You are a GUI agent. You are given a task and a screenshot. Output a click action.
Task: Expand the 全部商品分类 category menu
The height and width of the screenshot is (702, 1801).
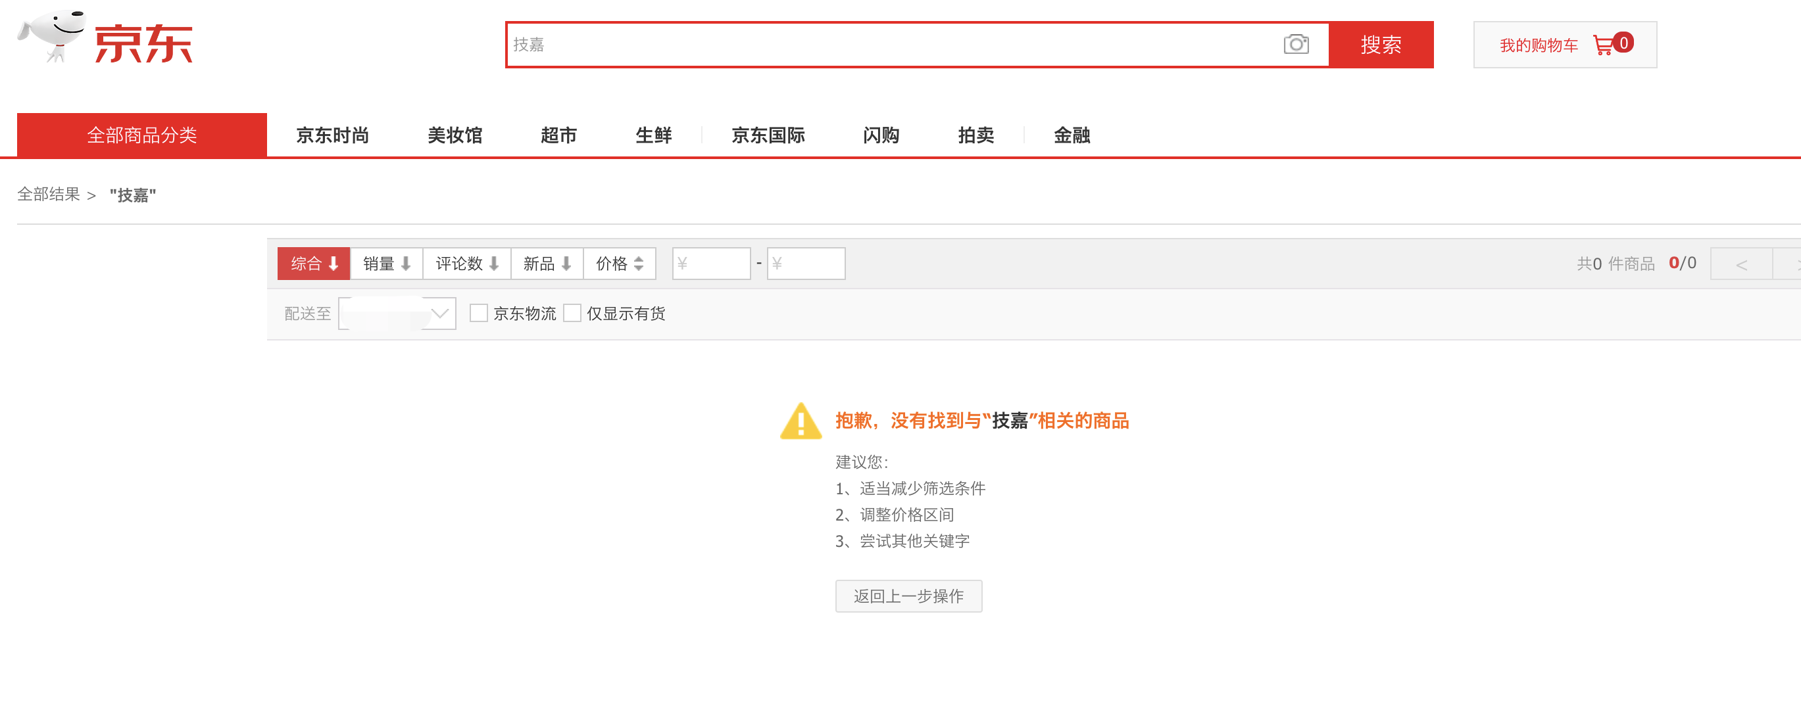coord(142,135)
